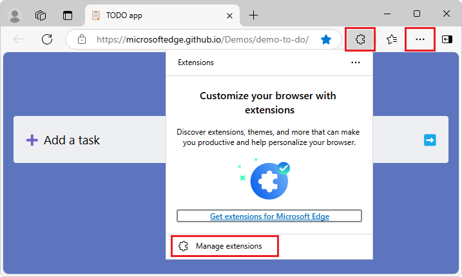Image resolution: width=462 pixels, height=277 pixels.
Task: Refresh the page
Action: point(47,39)
